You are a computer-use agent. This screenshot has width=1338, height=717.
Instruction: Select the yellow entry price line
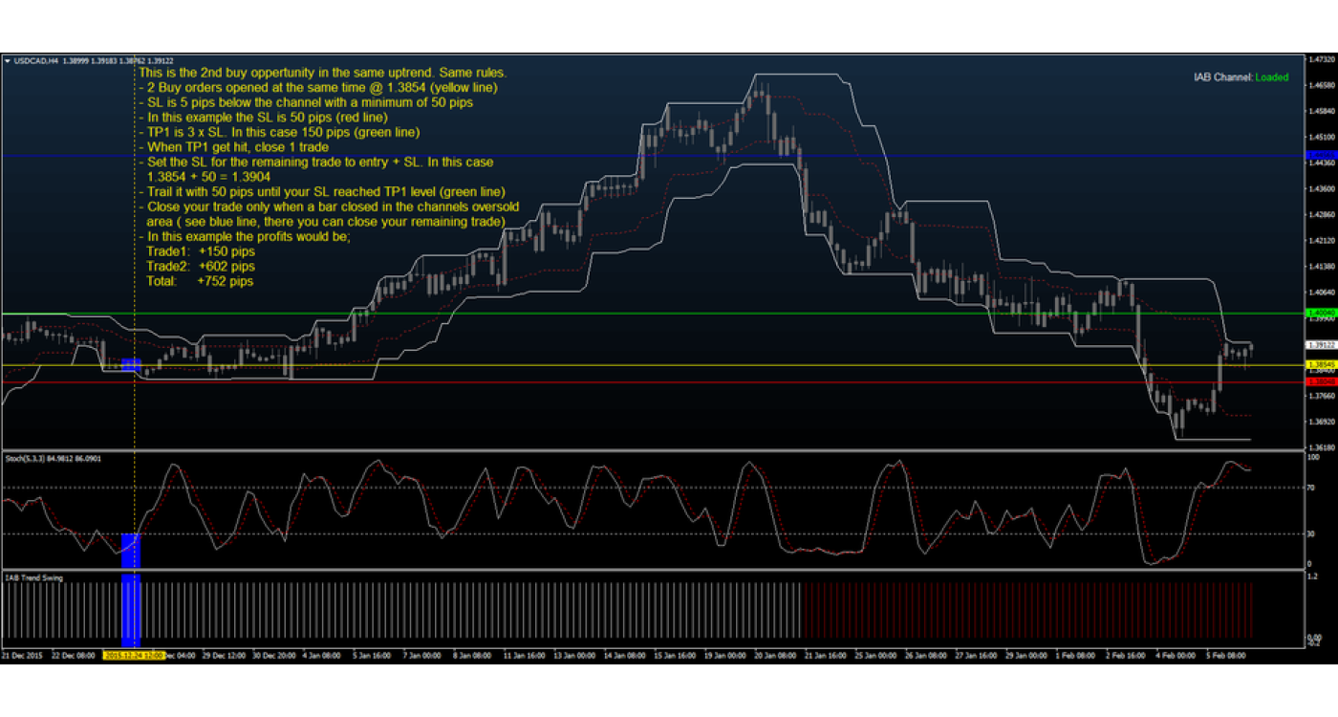coord(669,365)
